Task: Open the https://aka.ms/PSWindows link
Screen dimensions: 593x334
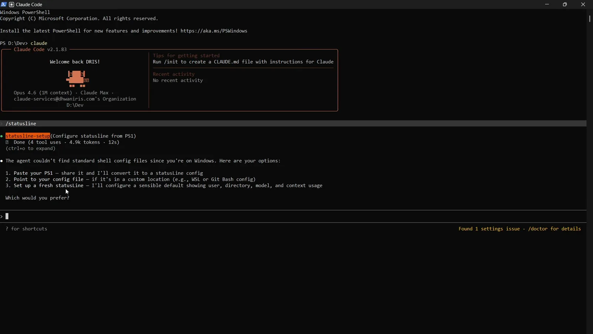Action: click(214, 31)
